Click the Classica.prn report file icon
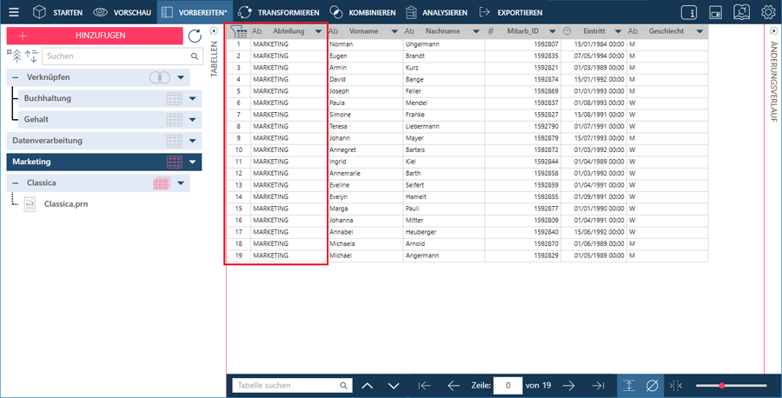Viewport: 782px width, 398px height. [30, 204]
